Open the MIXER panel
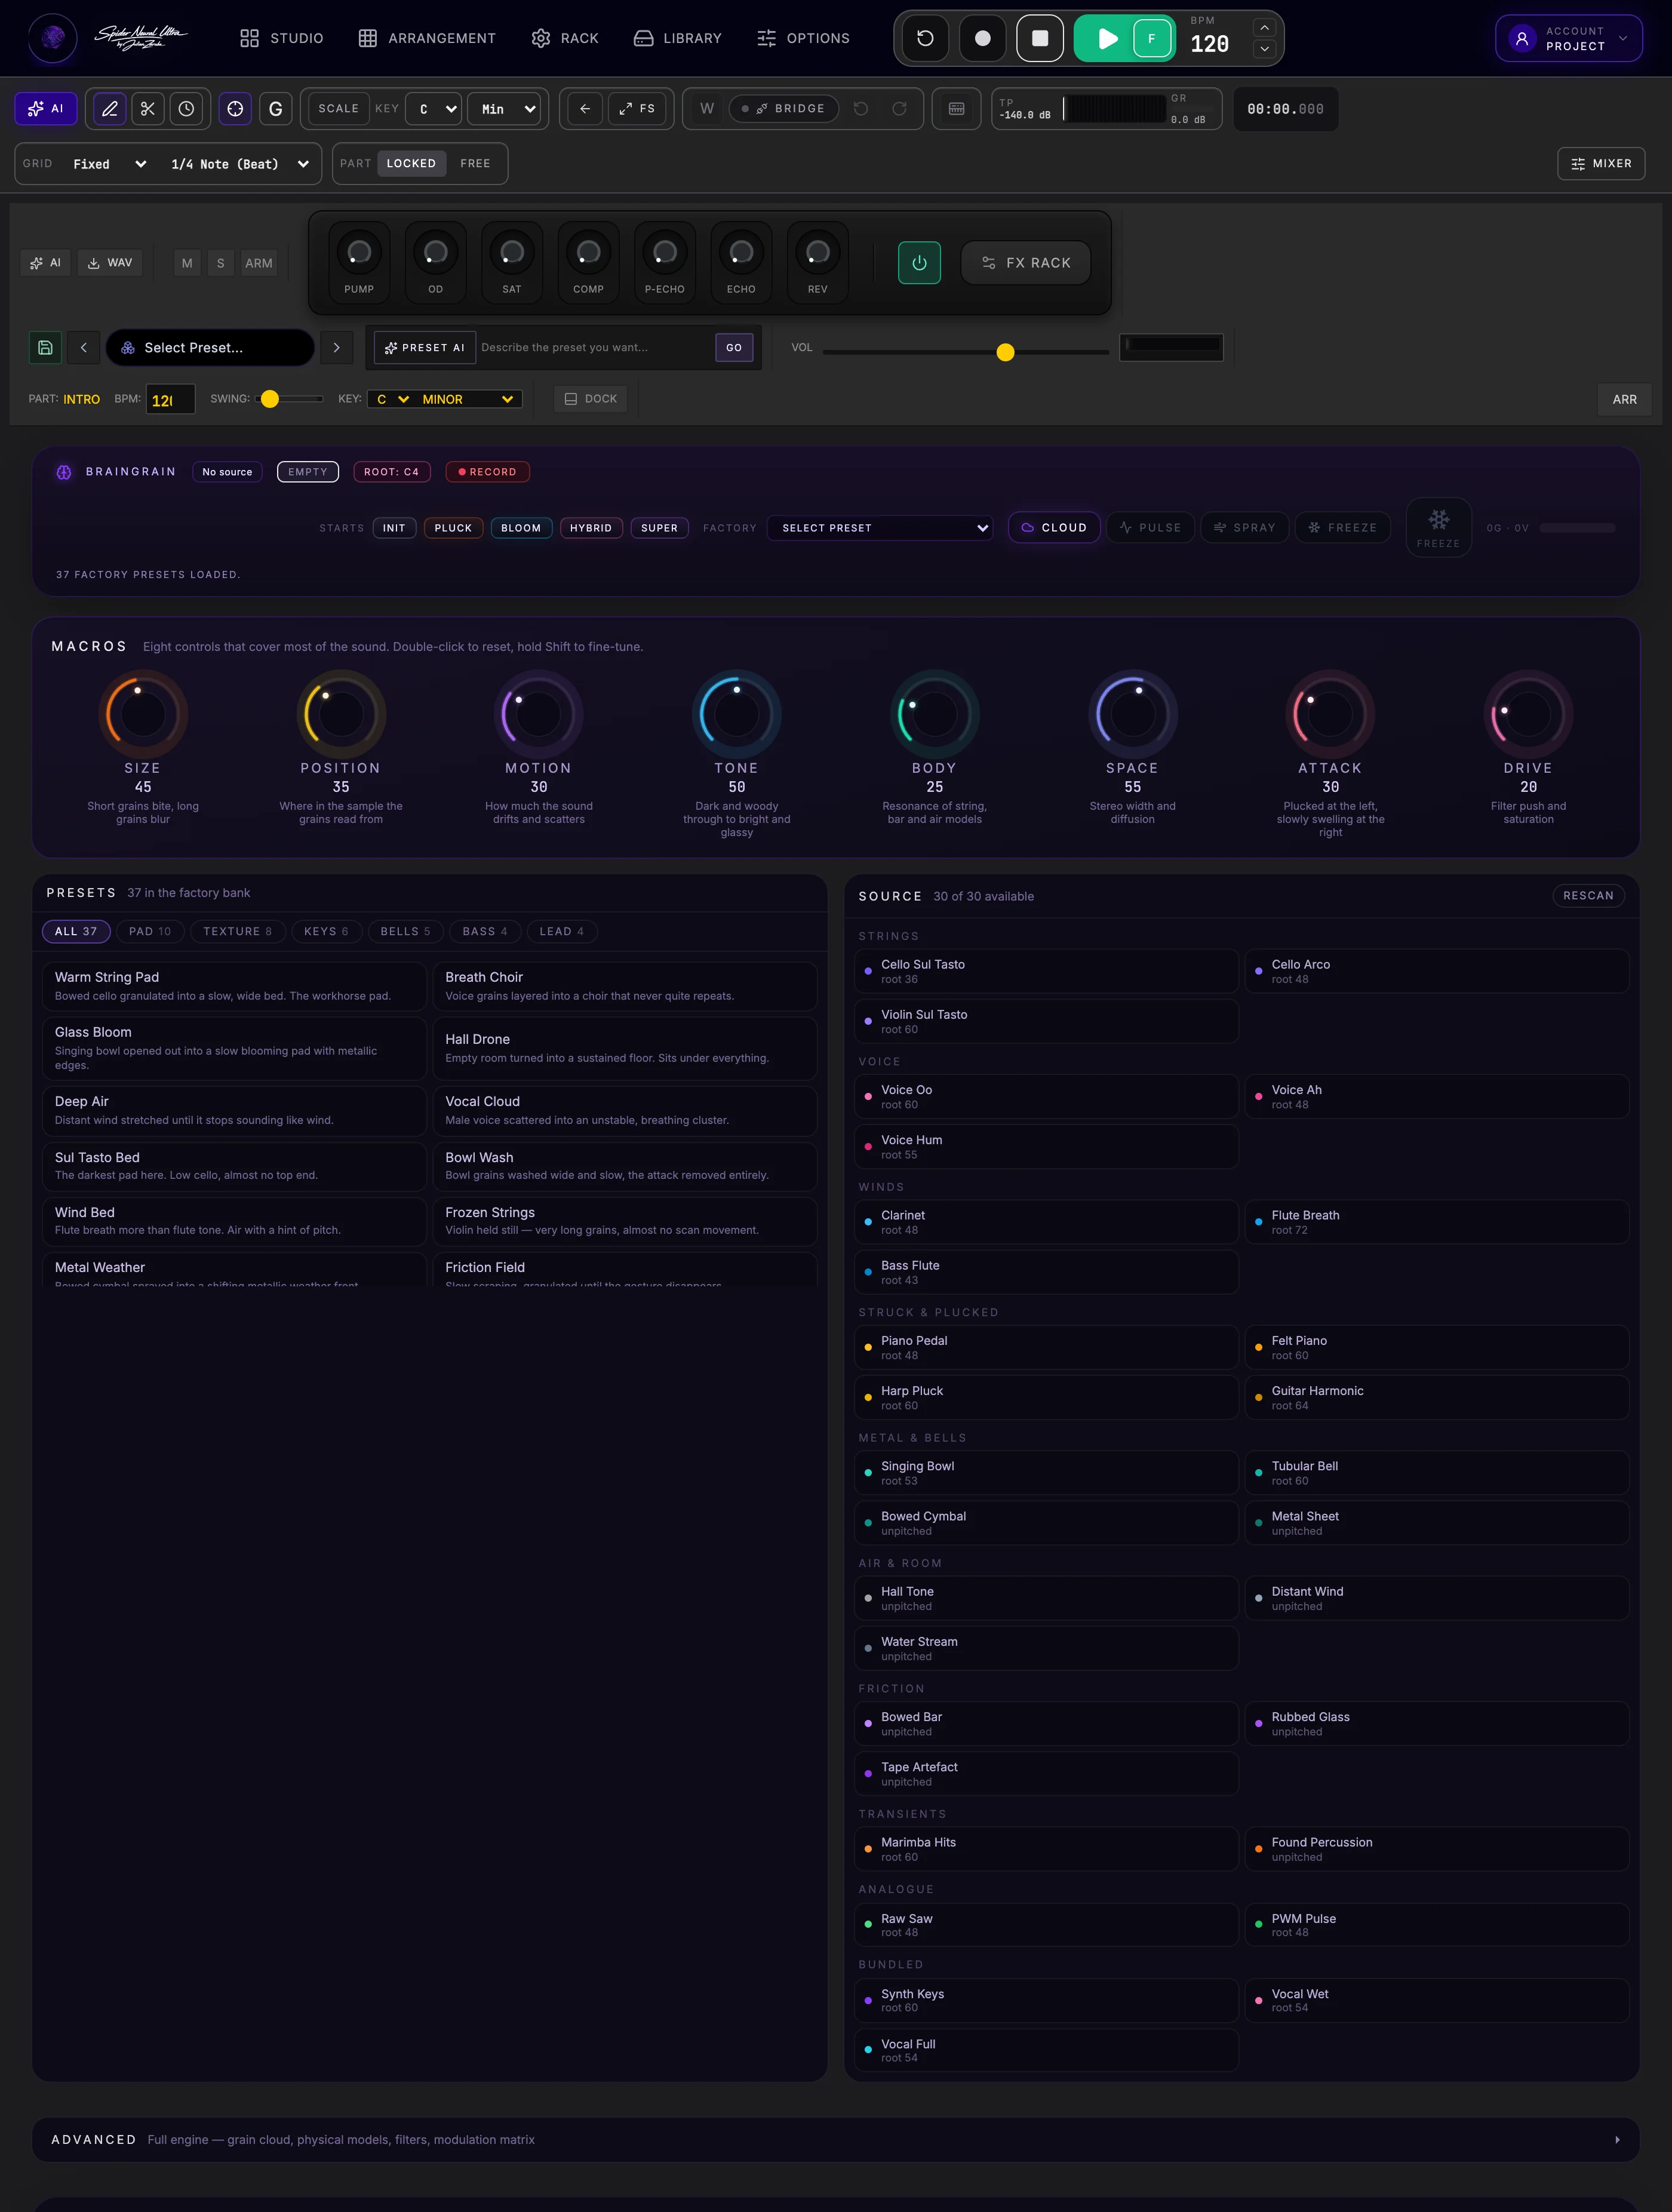This screenshot has width=1672, height=2212. point(1601,164)
